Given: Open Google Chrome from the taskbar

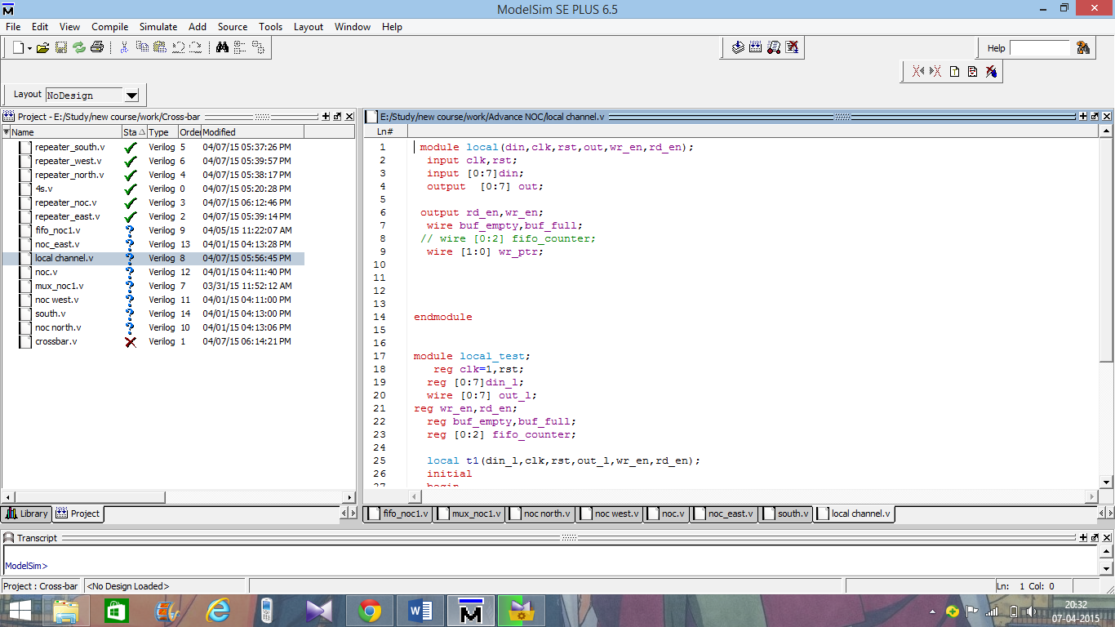Looking at the screenshot, I should point(369,610).
